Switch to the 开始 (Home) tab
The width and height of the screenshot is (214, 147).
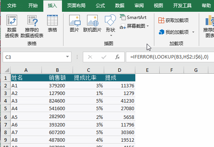point(33,6)
